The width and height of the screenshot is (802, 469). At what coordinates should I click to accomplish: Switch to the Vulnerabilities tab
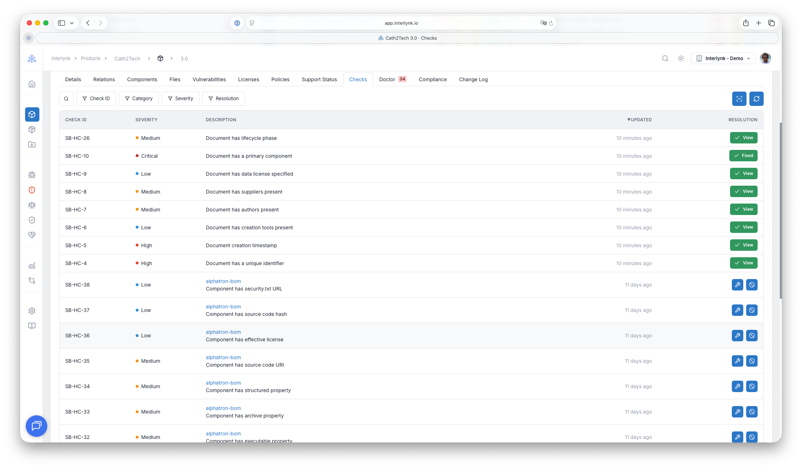coord(209,79)
